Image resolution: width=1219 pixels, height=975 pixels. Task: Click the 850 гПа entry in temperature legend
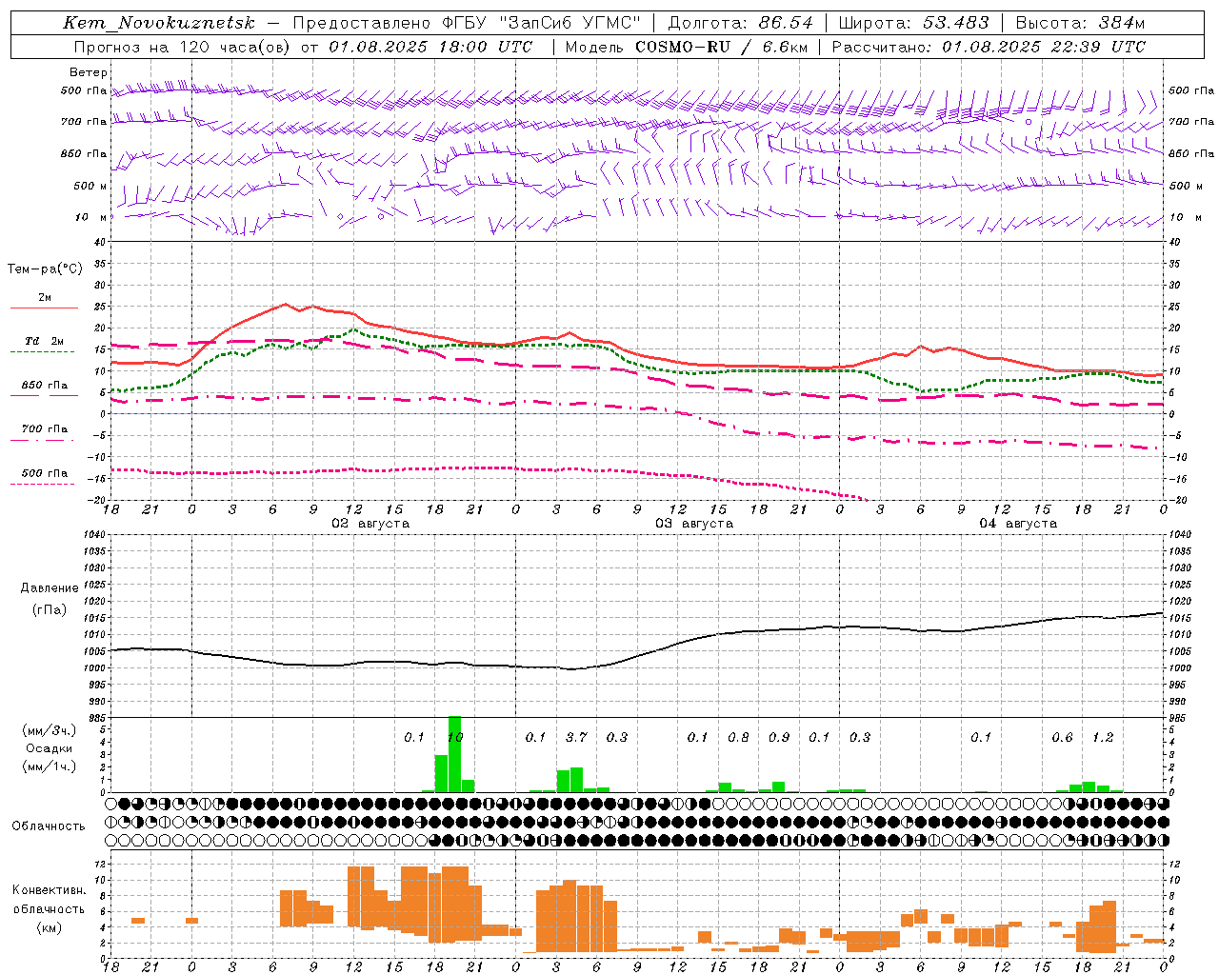click(45, 386)
